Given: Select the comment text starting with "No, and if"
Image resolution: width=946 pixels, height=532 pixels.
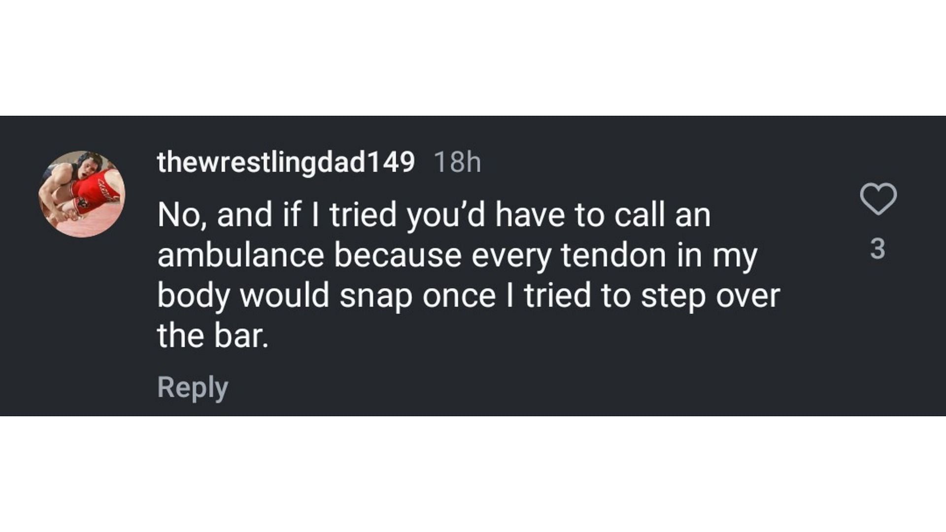Looking at the screenshot, I should (x=469, y=275).
